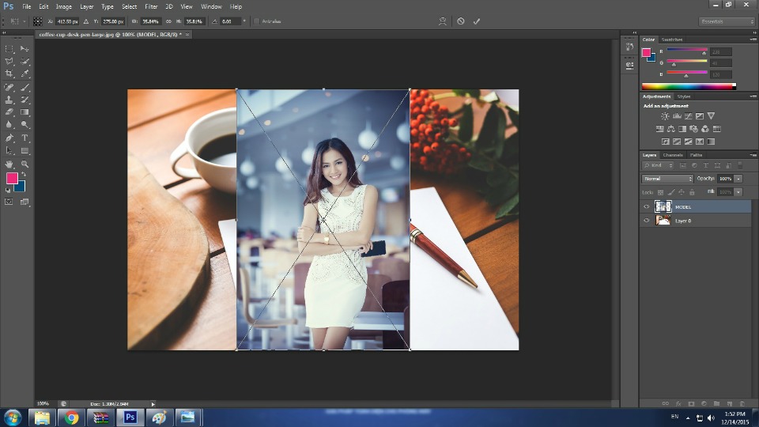Viewport: 759px width, 427px height.
Task: Select the Zoom tool in the toolbox
Action: (x=25, y=164)
